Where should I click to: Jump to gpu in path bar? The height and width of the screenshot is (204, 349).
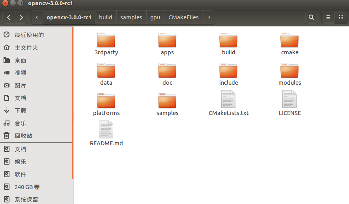click(155, 17)
